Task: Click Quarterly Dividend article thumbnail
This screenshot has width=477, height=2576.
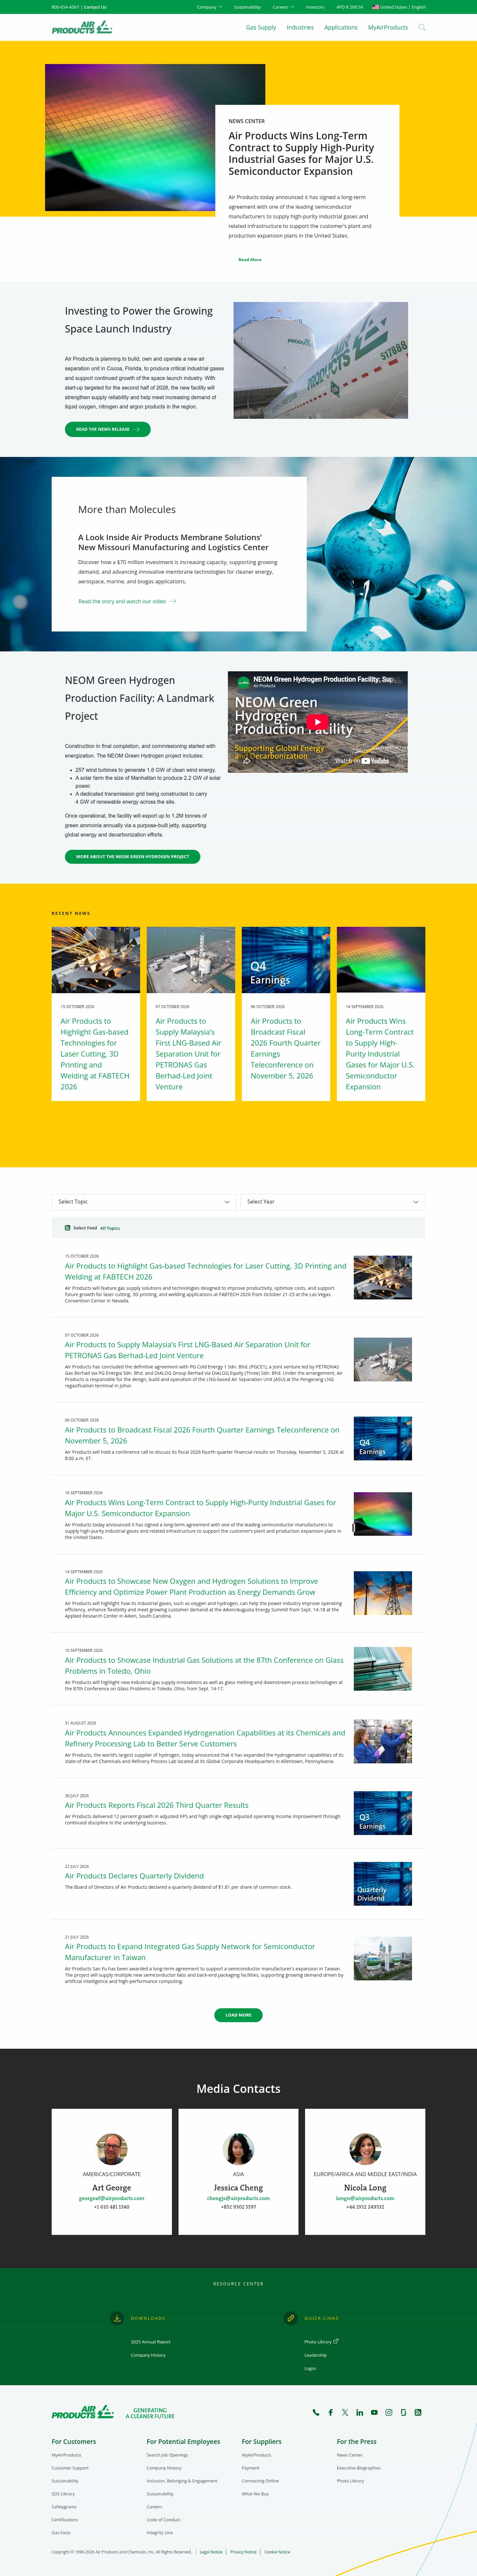Action: [x=383, y=1884]
